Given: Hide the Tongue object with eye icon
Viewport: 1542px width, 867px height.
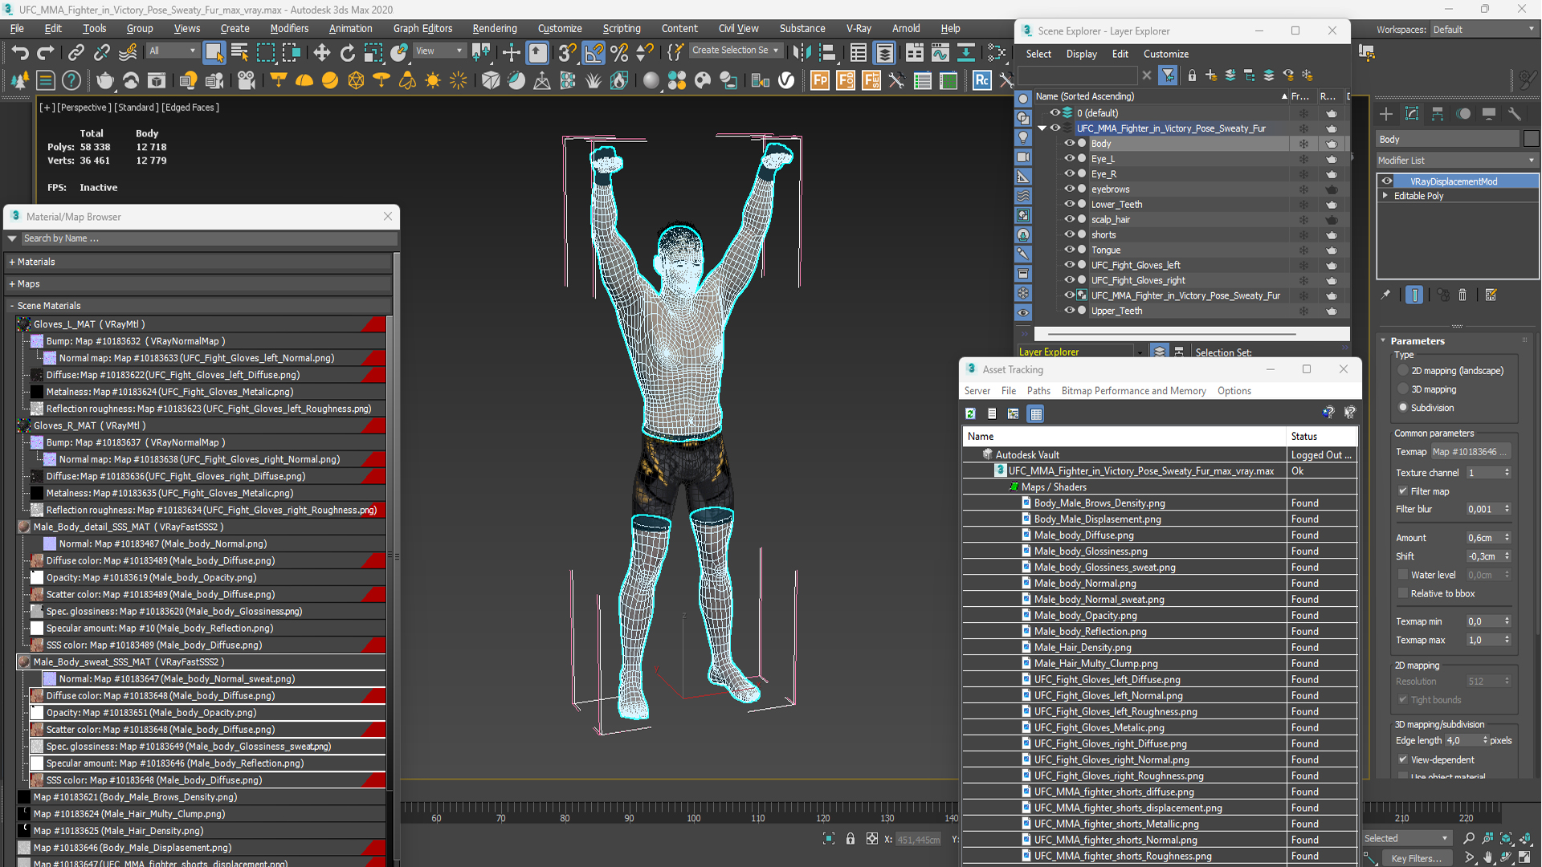Looking at the screenshot, I should click(1069, 250).
